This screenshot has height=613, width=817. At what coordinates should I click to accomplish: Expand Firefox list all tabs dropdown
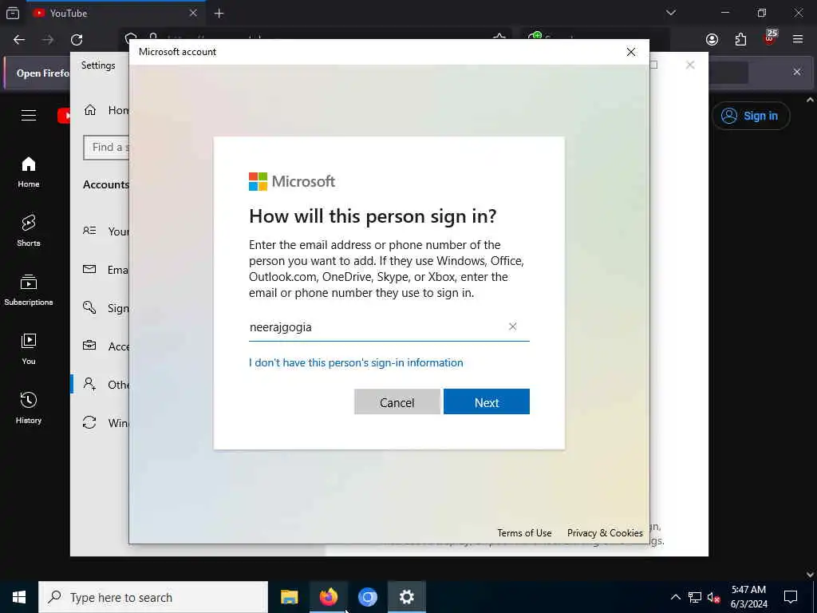coord(671,13)
